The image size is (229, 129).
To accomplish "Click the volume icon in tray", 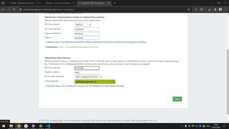I will [196, 126].
